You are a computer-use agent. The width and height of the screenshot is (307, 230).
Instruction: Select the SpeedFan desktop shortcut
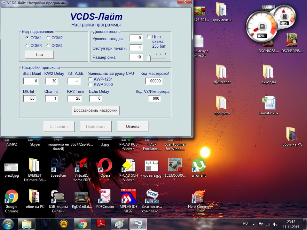coord(58,168)
